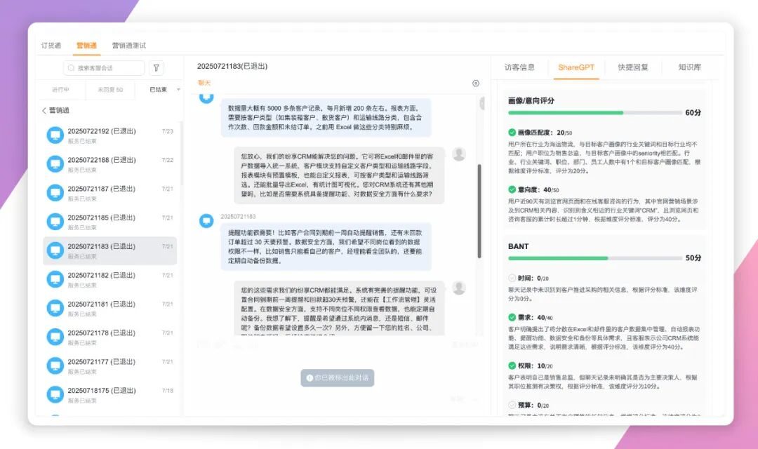Click the magnifier icon in search box
The image size is (758, 449).
pyautogui.click(x=71, y=68)
